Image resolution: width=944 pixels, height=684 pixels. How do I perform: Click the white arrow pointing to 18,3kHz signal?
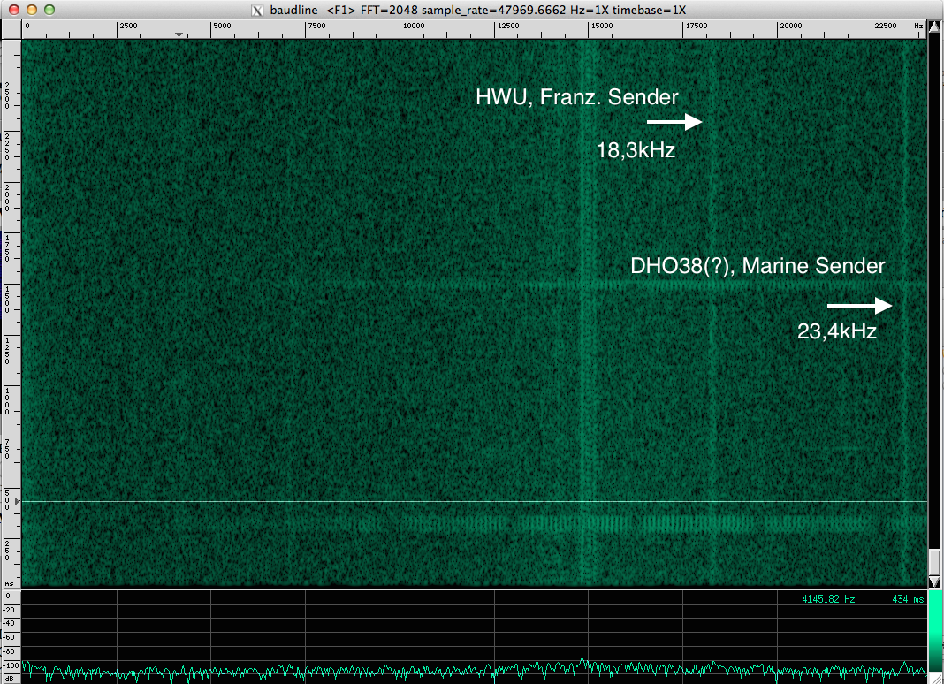coord(674,122)
